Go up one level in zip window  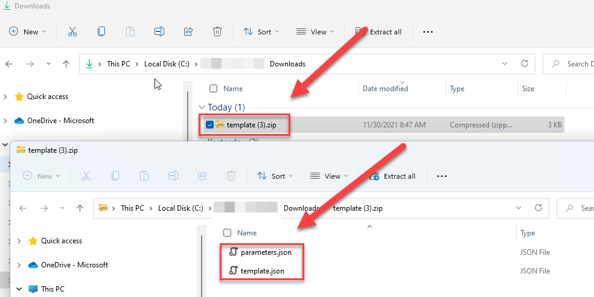click(80, 208)
